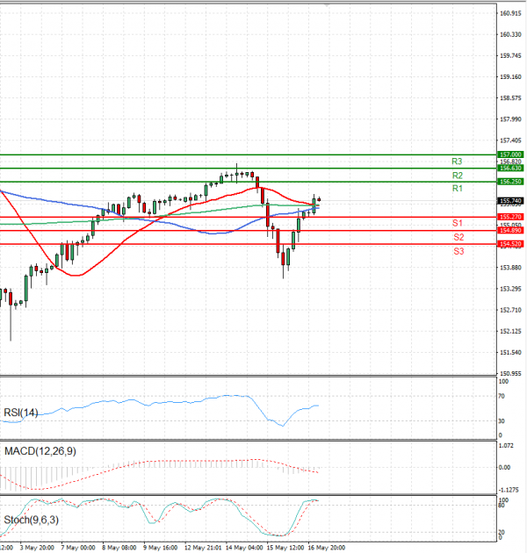This screenshot has width=527, height=553.
Task: Click the 153.880 price axis value
Action: pyautogui.click(x=510, y=268)
